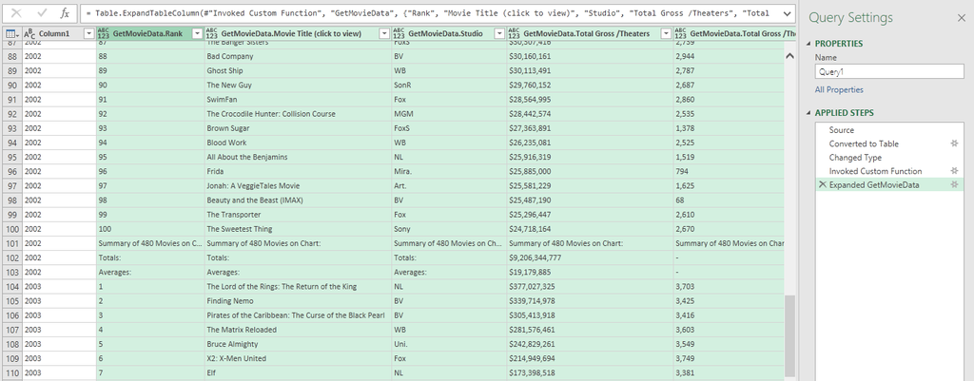Open Total Gross /Theaters filter dropdown
The width and height of the screenshot is (974, 381).
click(x=666, y=33)
